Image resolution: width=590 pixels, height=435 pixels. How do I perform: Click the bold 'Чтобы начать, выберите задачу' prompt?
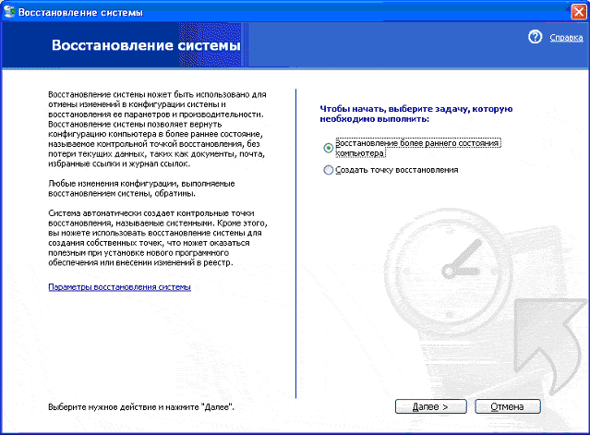[415, 114]
